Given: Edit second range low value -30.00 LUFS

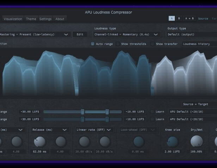Looking at the screenshot, I should click(x=30, y=119).
